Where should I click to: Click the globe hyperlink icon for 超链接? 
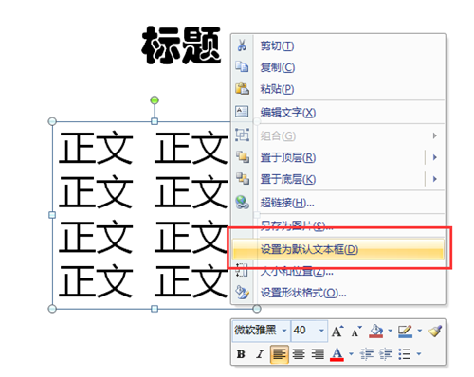(243, 203)
